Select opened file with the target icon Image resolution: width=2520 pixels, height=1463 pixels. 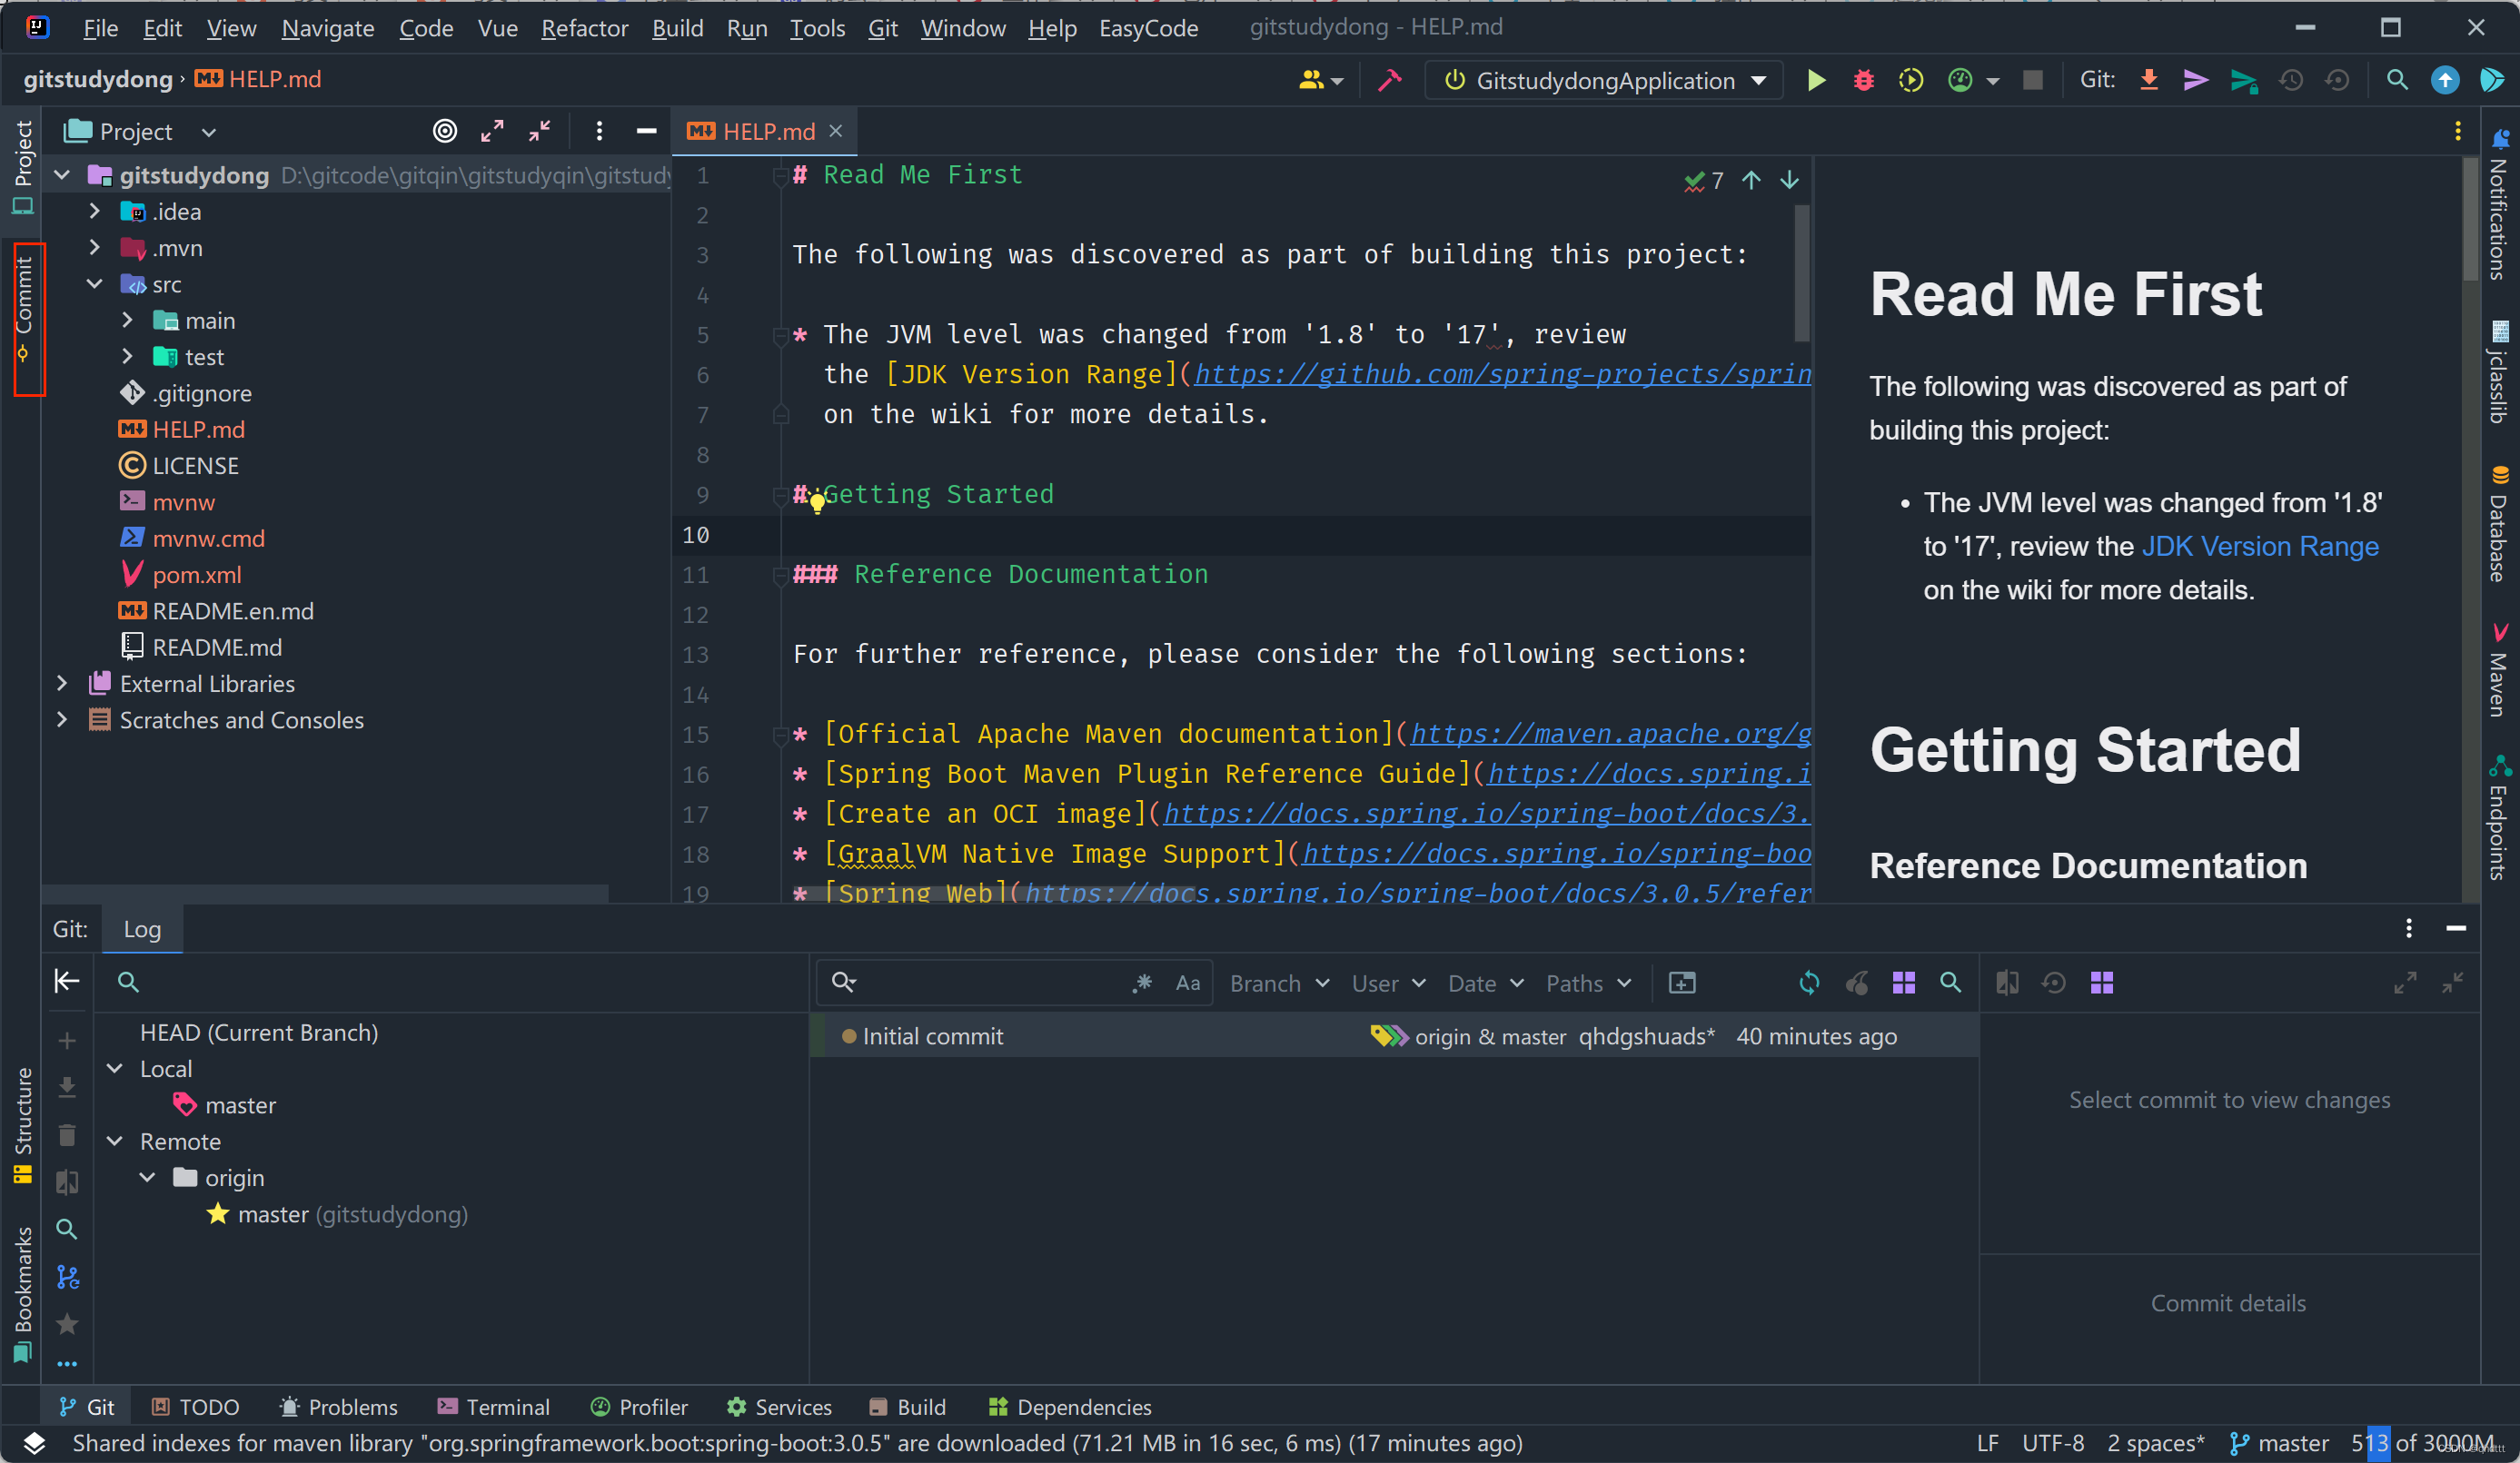(445, 131)
